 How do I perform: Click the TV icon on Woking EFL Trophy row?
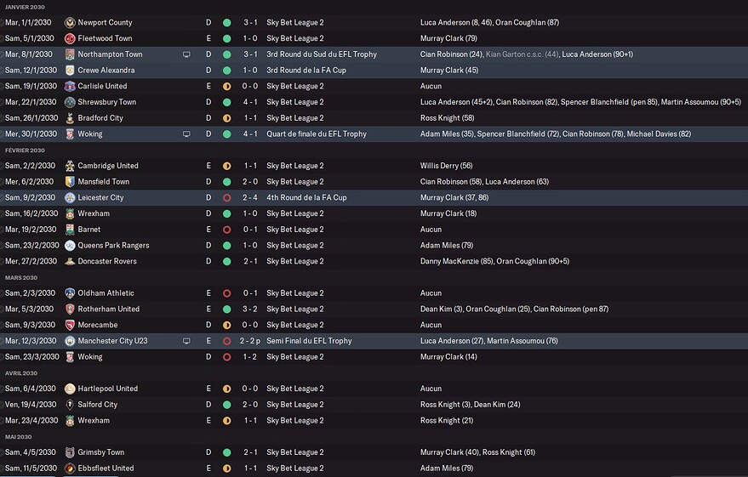point(186,134)
